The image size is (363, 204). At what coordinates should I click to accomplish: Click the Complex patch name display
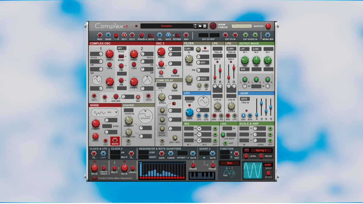[x=167, y=26]
